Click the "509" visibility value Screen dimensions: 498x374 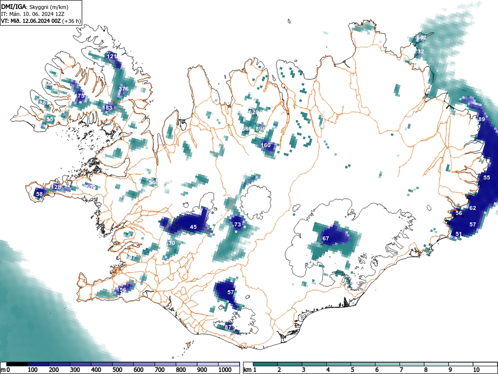91,187
